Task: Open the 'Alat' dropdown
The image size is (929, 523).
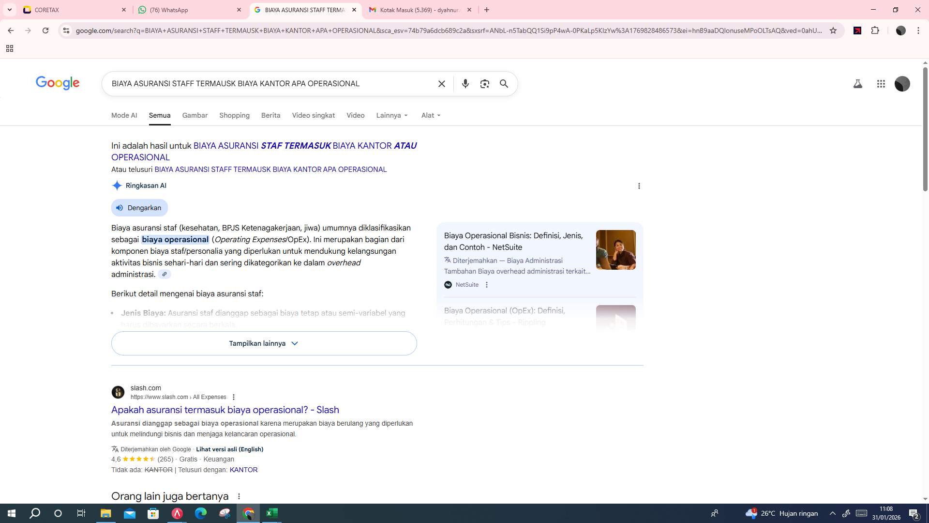Action: pyautogui.click(x=430, y=115)
